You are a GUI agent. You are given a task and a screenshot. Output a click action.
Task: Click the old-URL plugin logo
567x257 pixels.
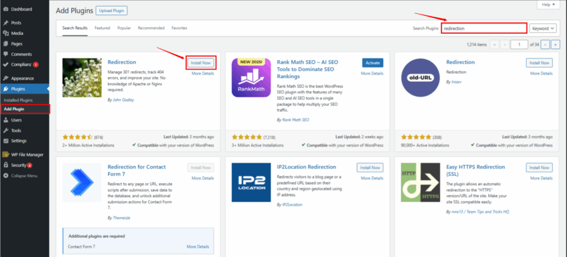(x=420, y=77)
